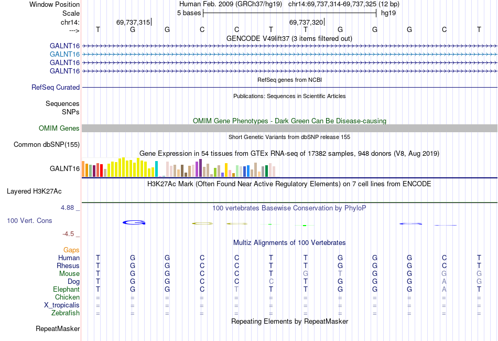Click the 69,737,315 position marker
The height and width of the screenshot is (341, 498).
[x=133, y=22]
